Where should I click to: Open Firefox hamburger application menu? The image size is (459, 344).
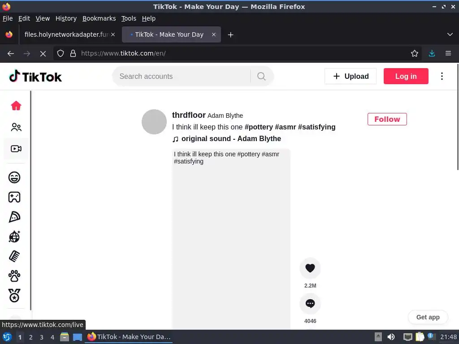(x=448, y=53)
